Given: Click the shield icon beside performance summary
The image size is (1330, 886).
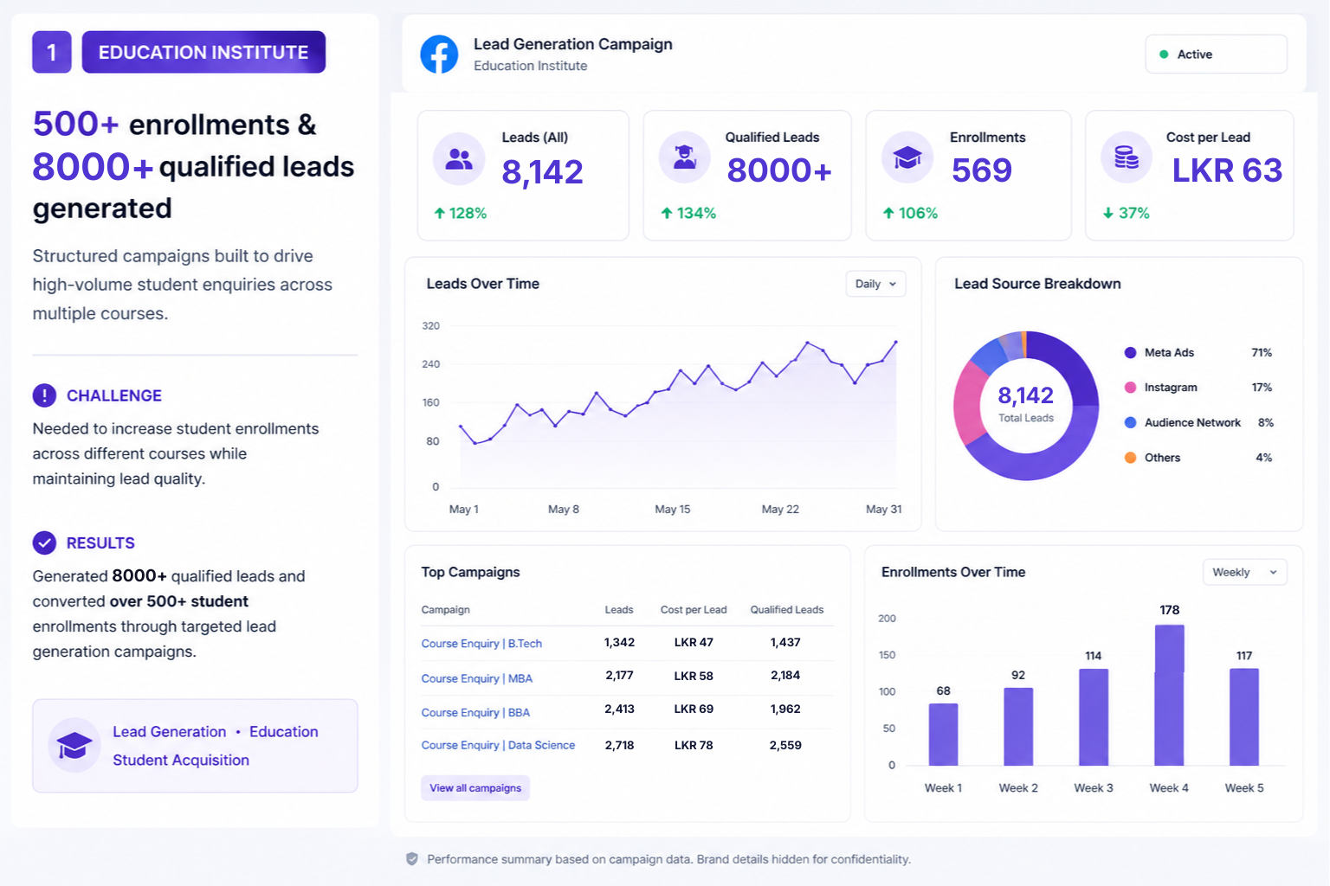Looking at the screenshot, I should coord(412,859).
